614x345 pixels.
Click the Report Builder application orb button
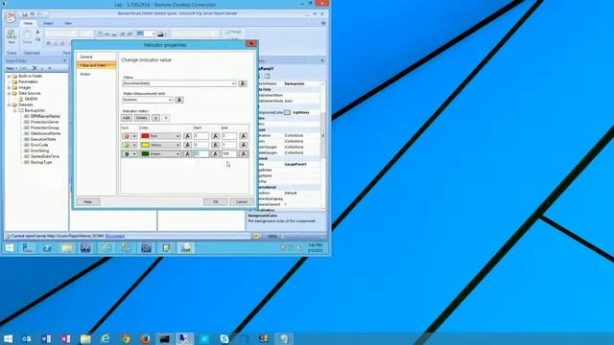click(x=11, y=17)
